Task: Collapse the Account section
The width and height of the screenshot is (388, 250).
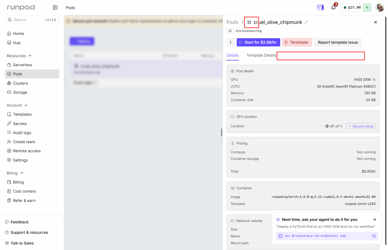Action: coord(17,105)
